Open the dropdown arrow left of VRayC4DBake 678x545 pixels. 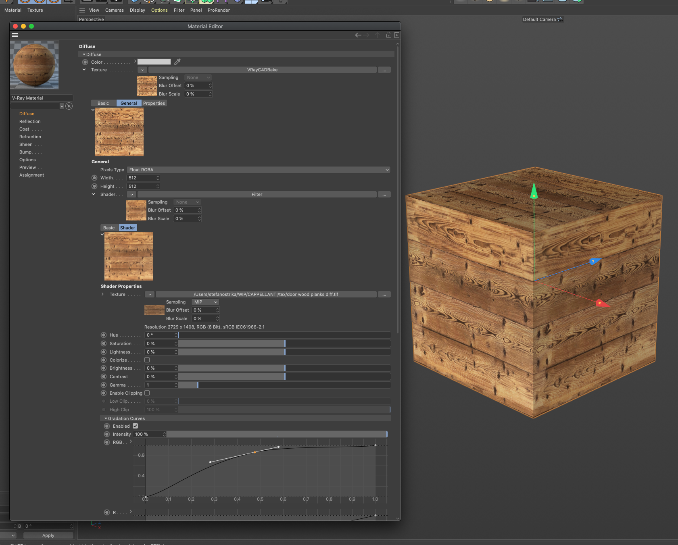click(x=142, y=70)
